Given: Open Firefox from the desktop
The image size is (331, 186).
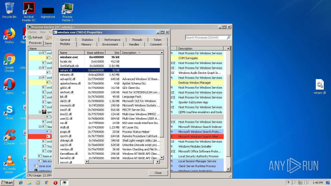Looking at the screenshot, I should (x=9, y=36).
